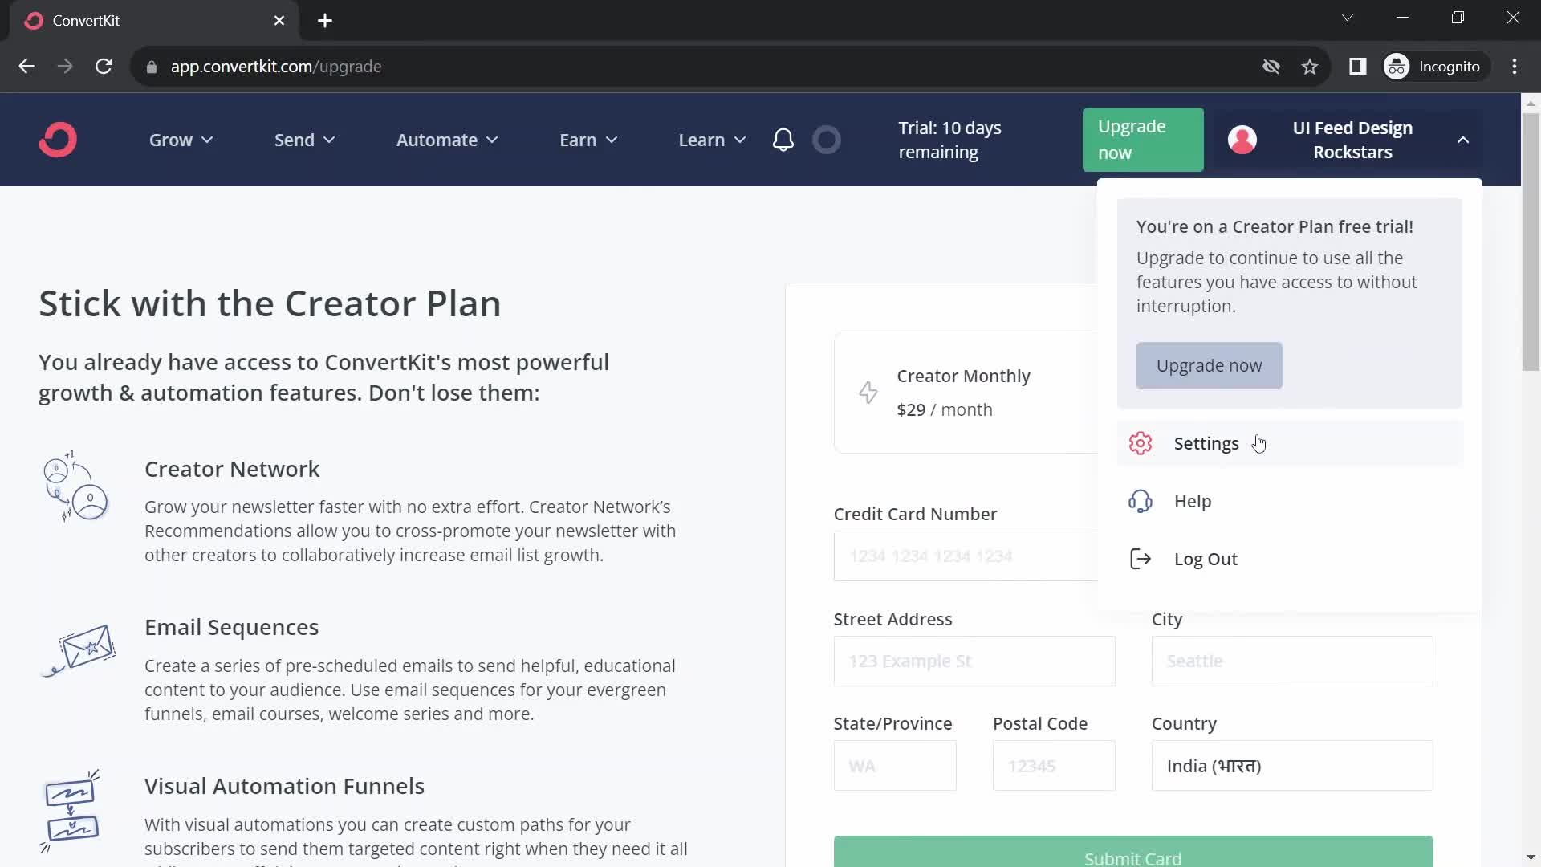
Task: Click the vertical page scrollbar thumb
Action: 1531,242
